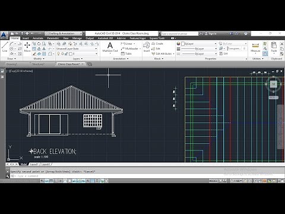The image size is (285, 214).
Task: Toggle Grid Display in the status bar
Action: tap(51, 181)
